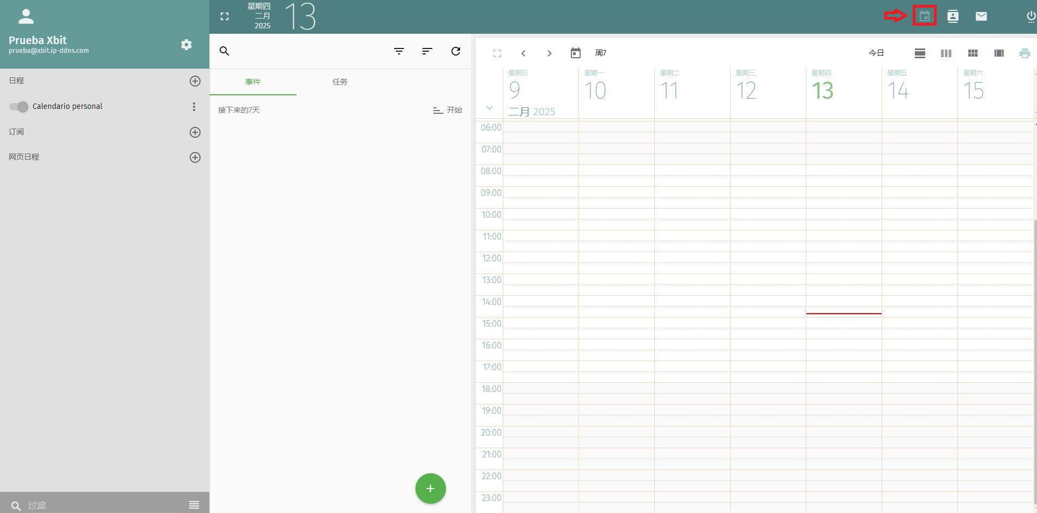Click the 周7 week number label
Viewport: 1037px width, 513px height.
[601, 53]
